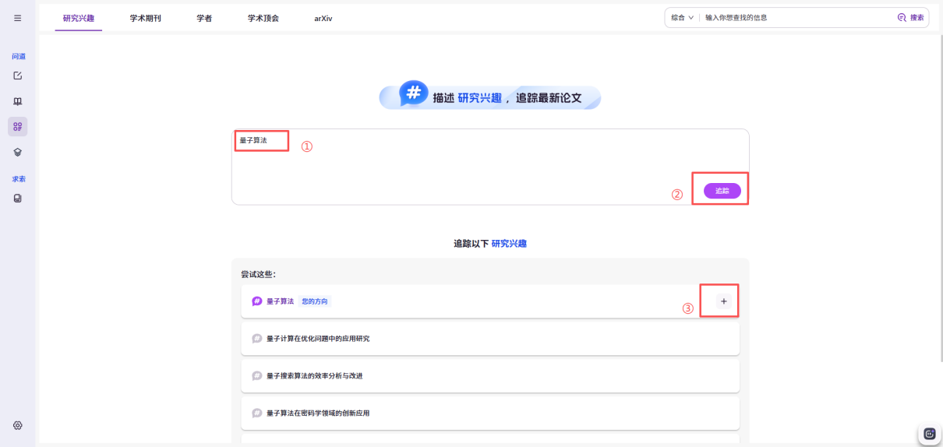Open settings gear in sidebar bottom

18,425
